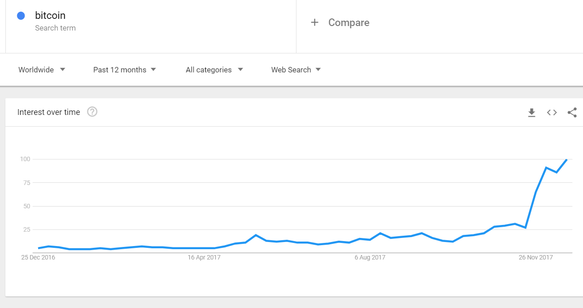583x308 pixels.
Task: Click the 25 Dec 2016 axis label
Action: pos(38,257)
